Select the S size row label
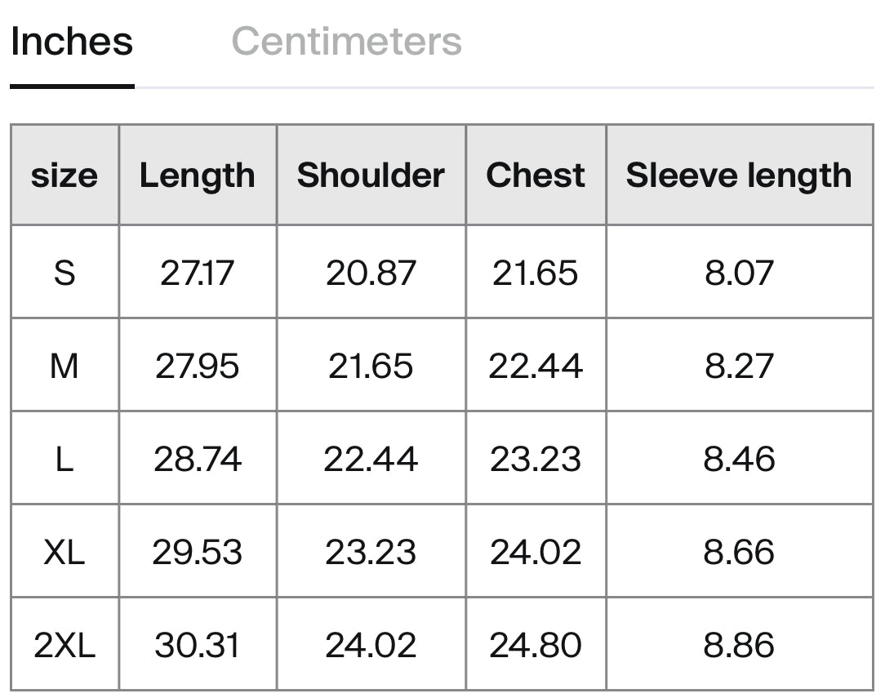Screen dimensions: 885x698 64,273
